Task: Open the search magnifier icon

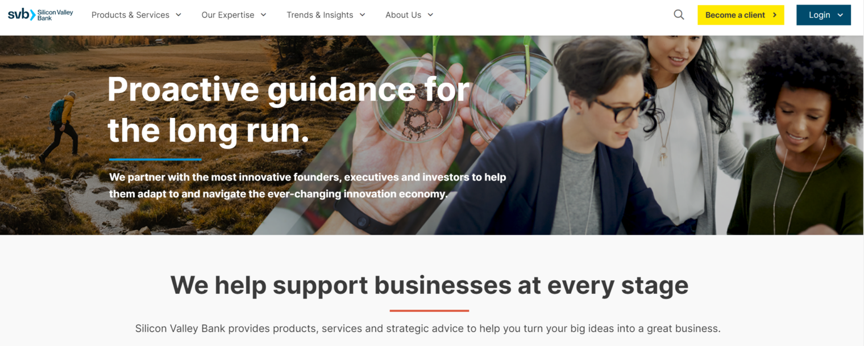Action: tap(679, 15)
